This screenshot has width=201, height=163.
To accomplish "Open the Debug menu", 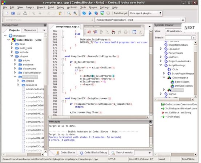I will 60,7.
